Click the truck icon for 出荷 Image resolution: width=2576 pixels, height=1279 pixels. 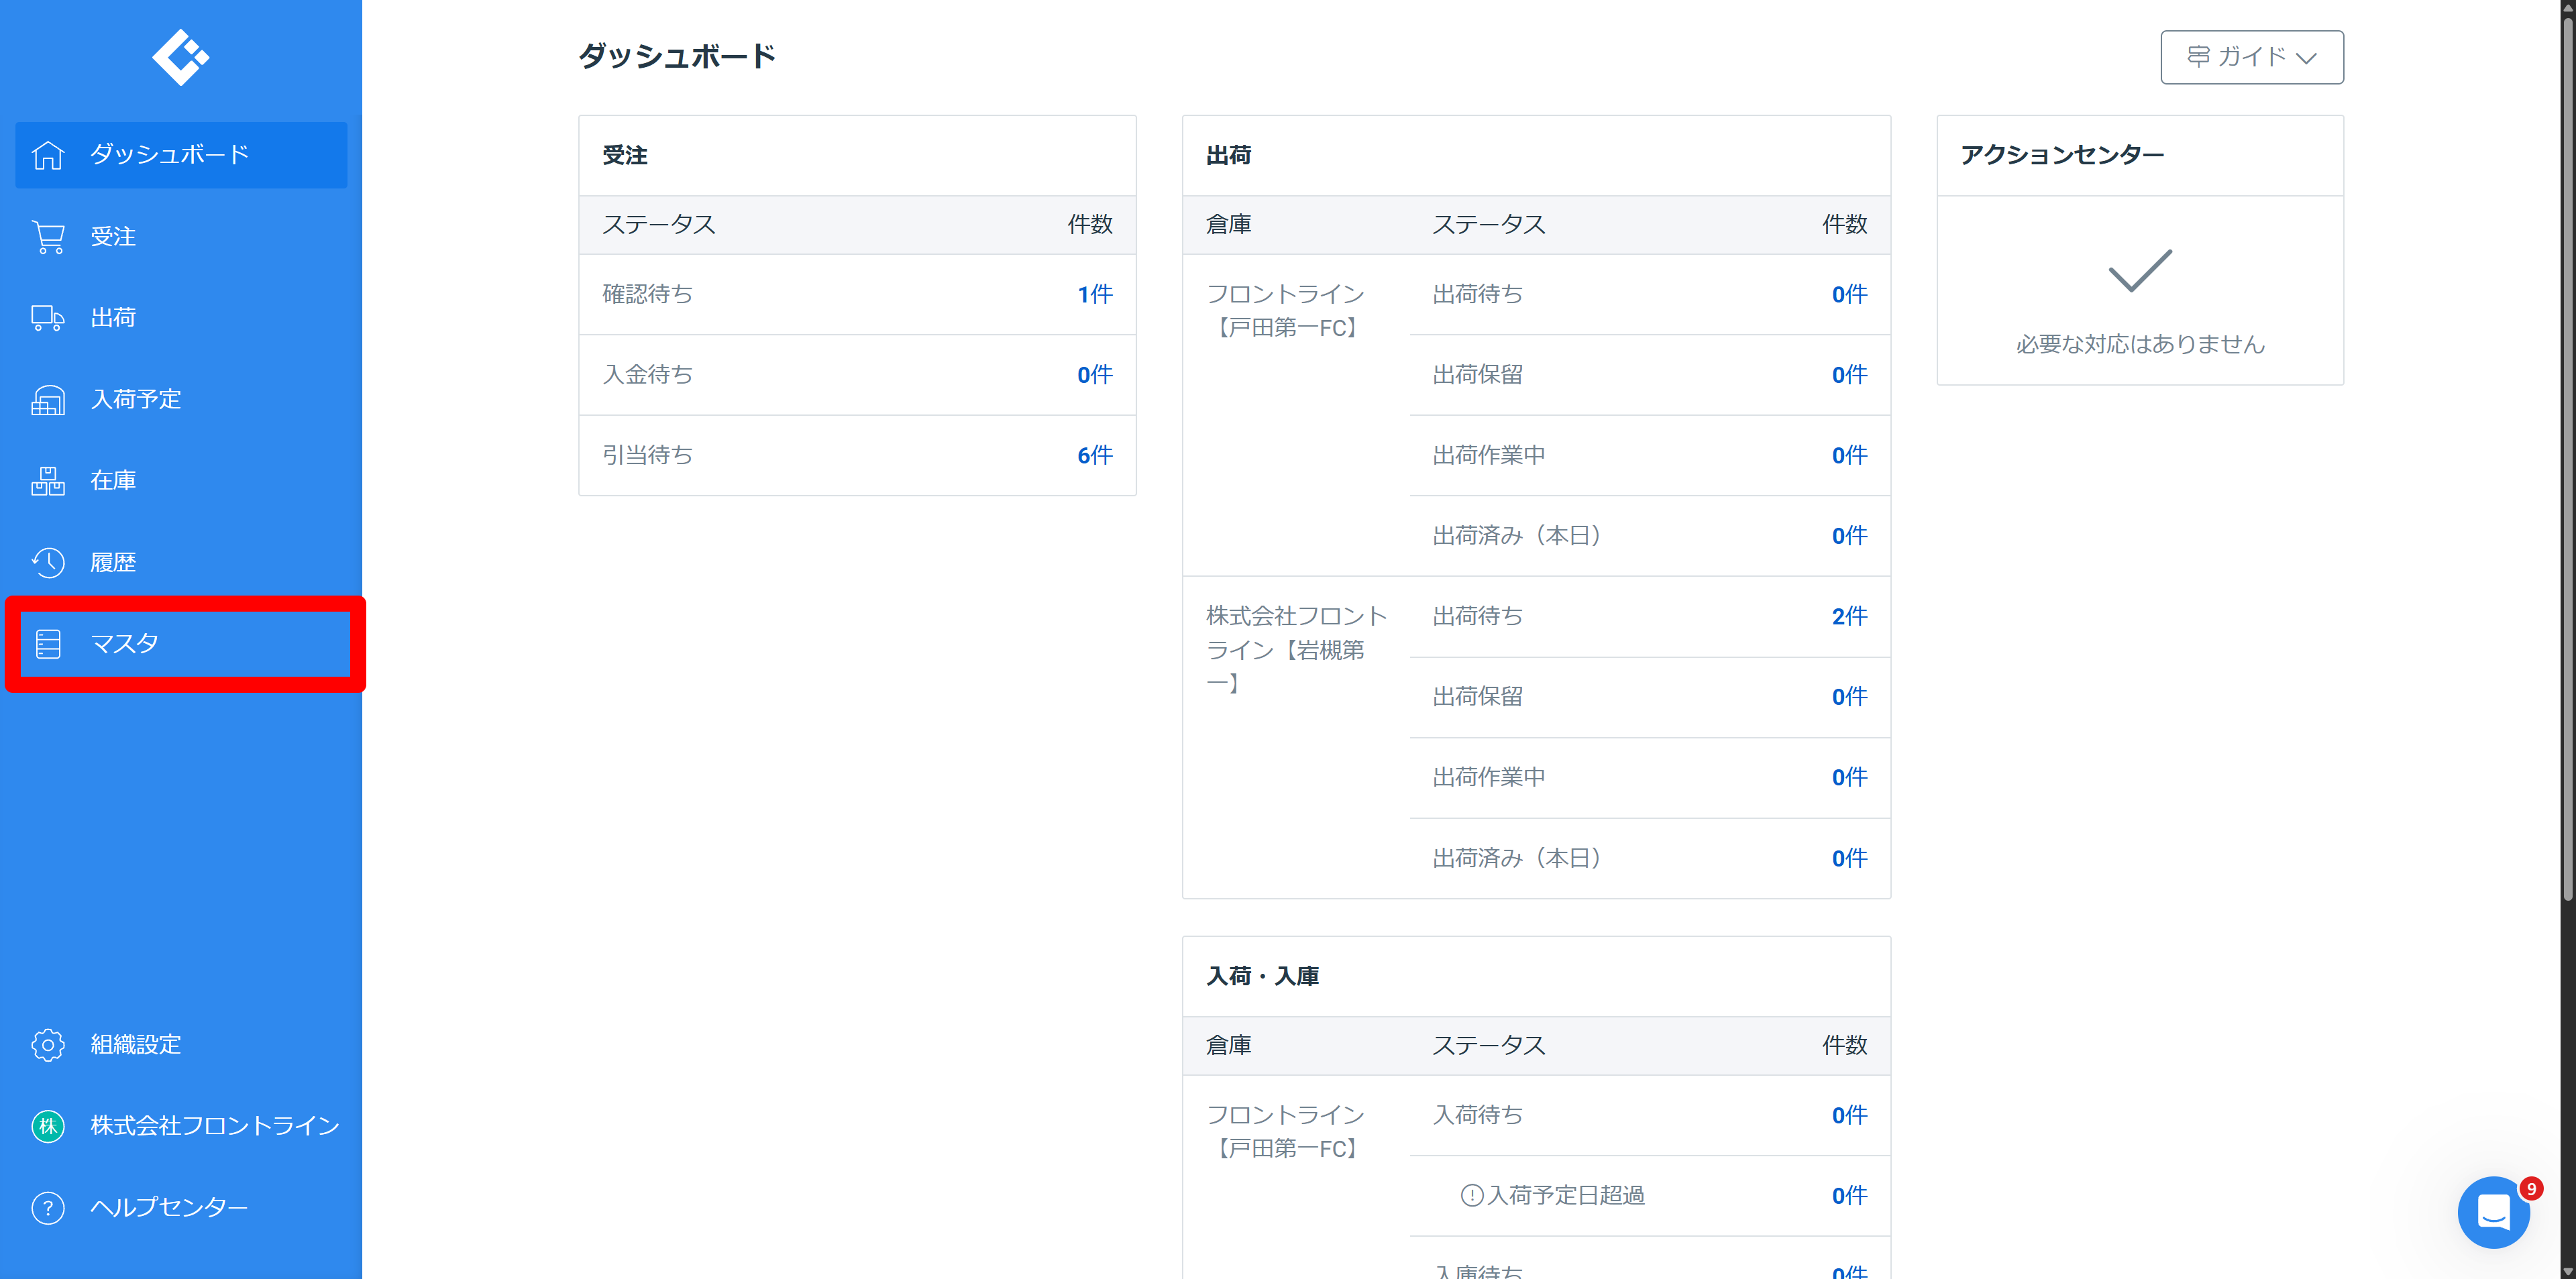tap(47, 318)
